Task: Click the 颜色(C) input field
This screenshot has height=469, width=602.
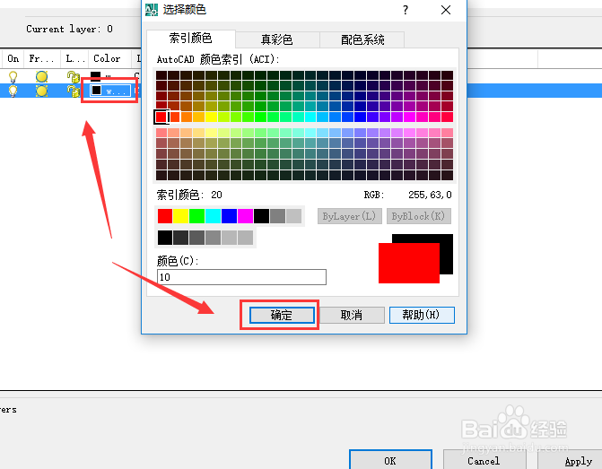Action: pyautogui.click(x=241, y=277)
